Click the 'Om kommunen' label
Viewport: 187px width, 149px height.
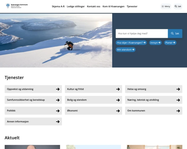click(136, 111)
